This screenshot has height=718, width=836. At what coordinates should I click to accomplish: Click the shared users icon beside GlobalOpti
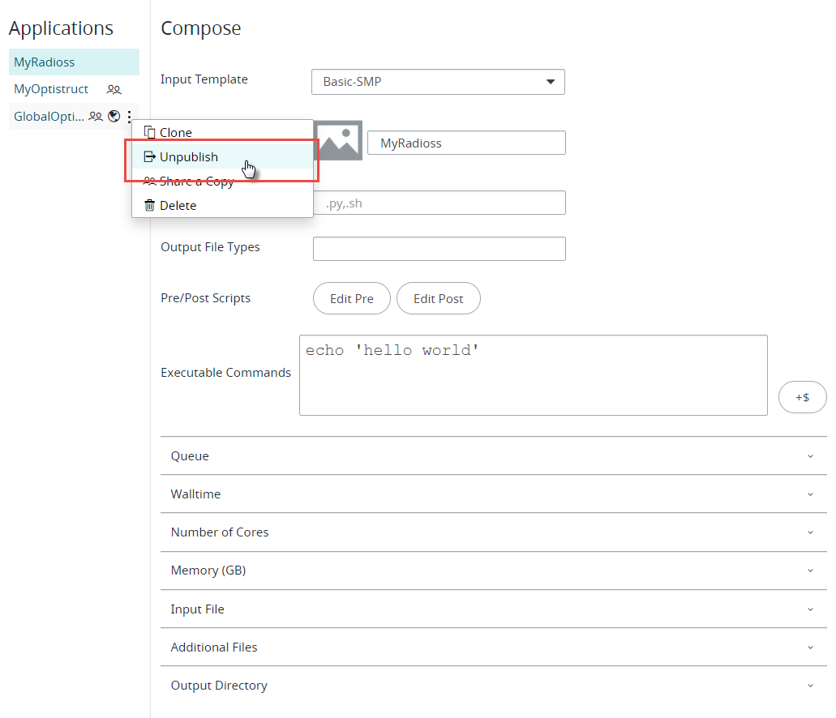(96, 116)
